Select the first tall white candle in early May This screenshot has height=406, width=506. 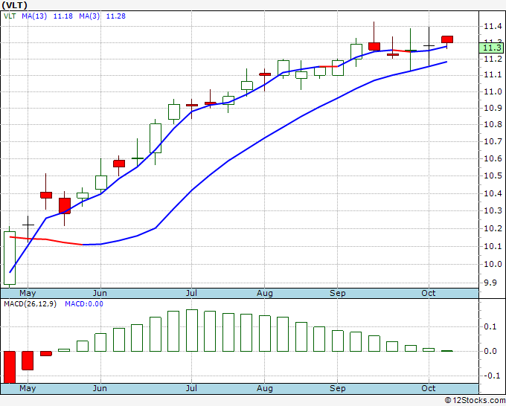(x=10, y=257)
